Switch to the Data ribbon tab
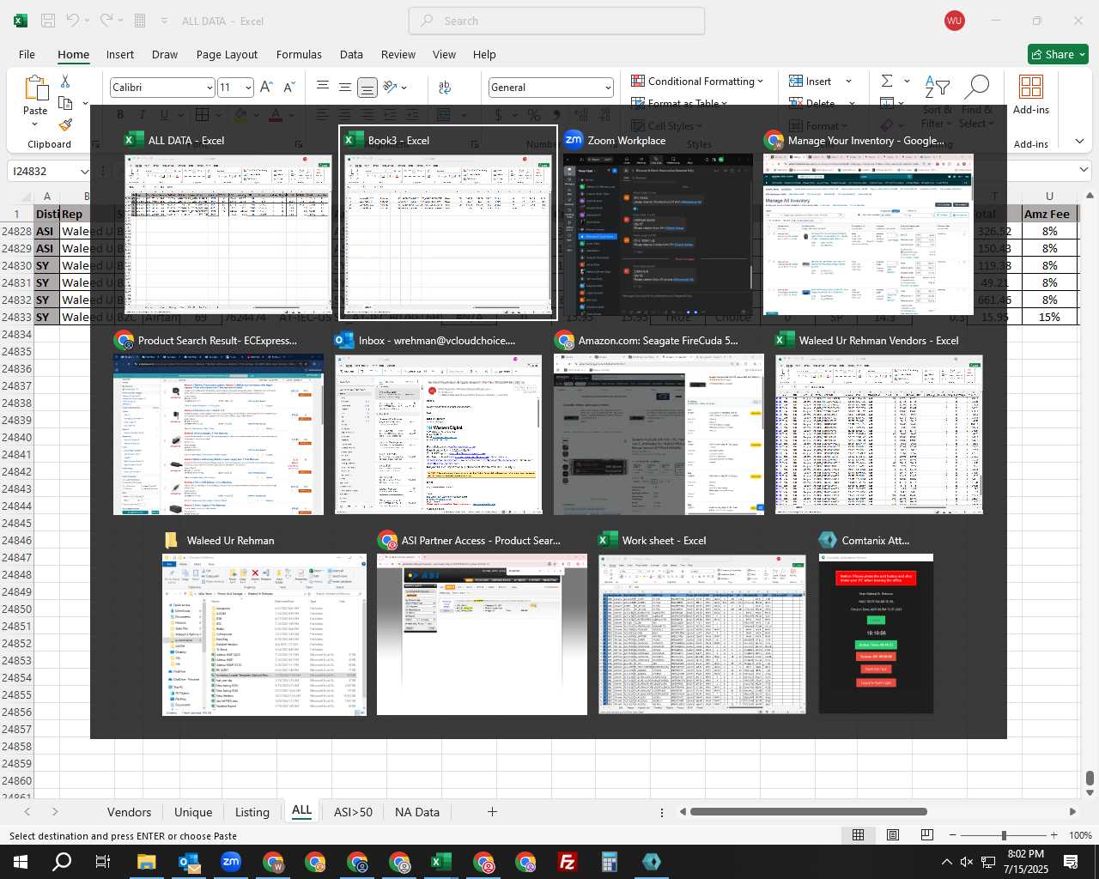The image size is (1099, 879). coord(351,54)
